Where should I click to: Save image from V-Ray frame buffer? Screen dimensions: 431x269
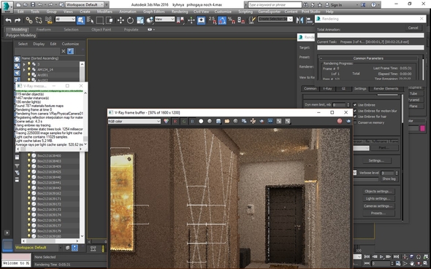(218, 121)
